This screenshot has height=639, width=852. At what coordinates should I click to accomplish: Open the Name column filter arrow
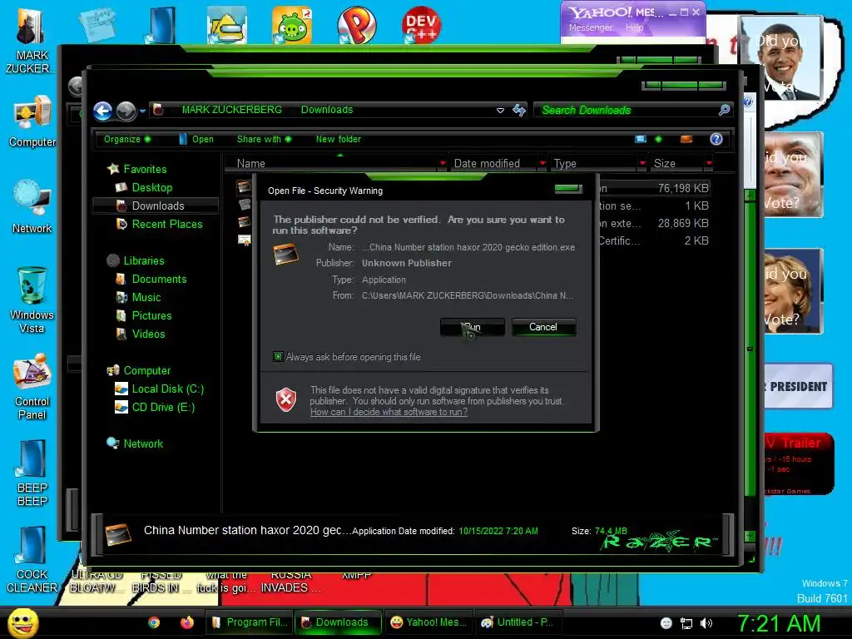tap(443, 164)
